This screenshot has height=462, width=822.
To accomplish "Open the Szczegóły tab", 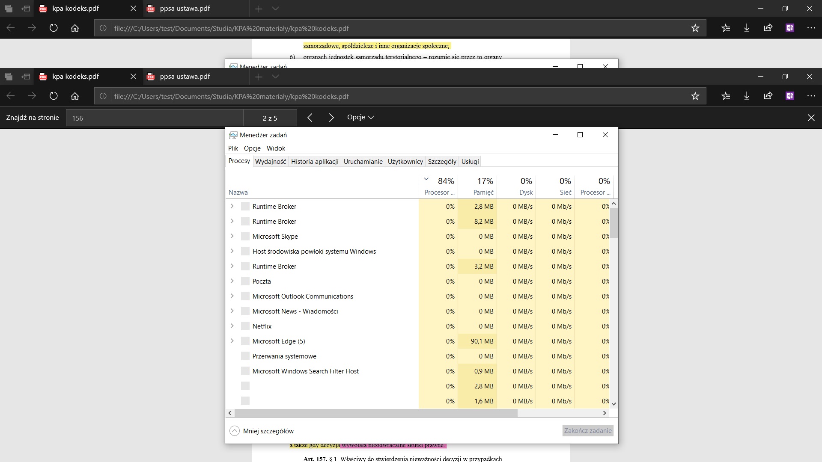I will (442, 161).
